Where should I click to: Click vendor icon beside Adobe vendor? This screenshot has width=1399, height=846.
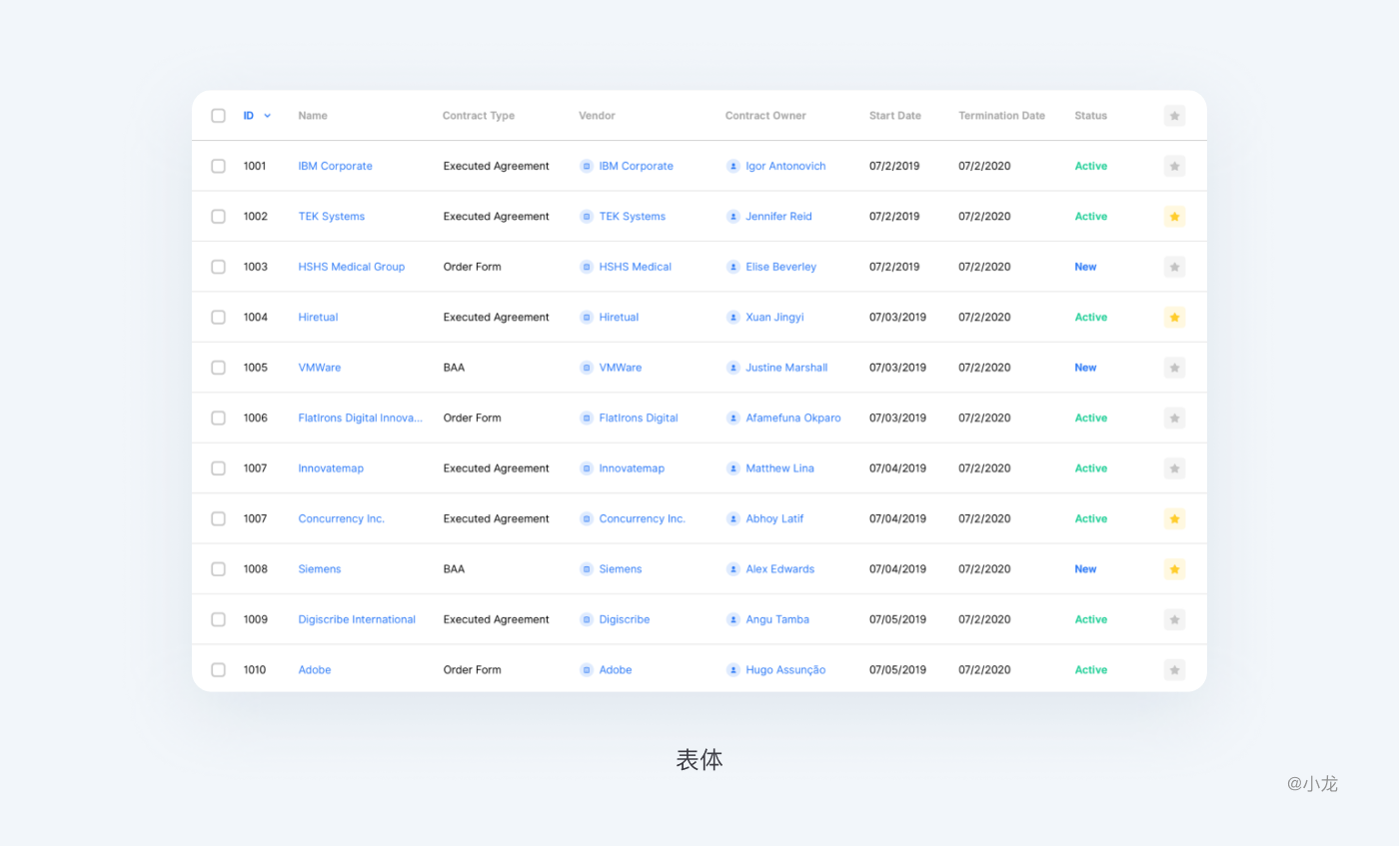pos(587,670)
